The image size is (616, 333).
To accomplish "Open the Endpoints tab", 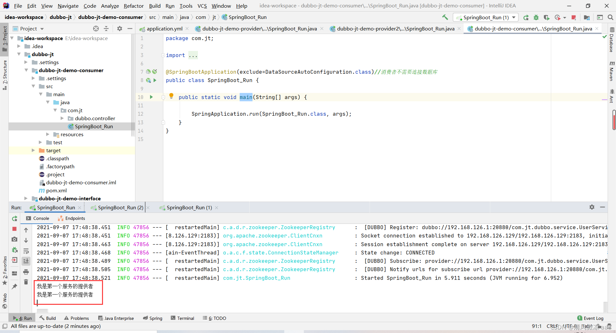I will 71,218.
